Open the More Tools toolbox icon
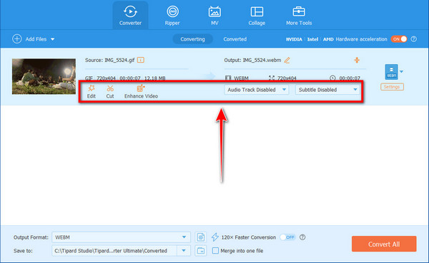 click(299, 11)
